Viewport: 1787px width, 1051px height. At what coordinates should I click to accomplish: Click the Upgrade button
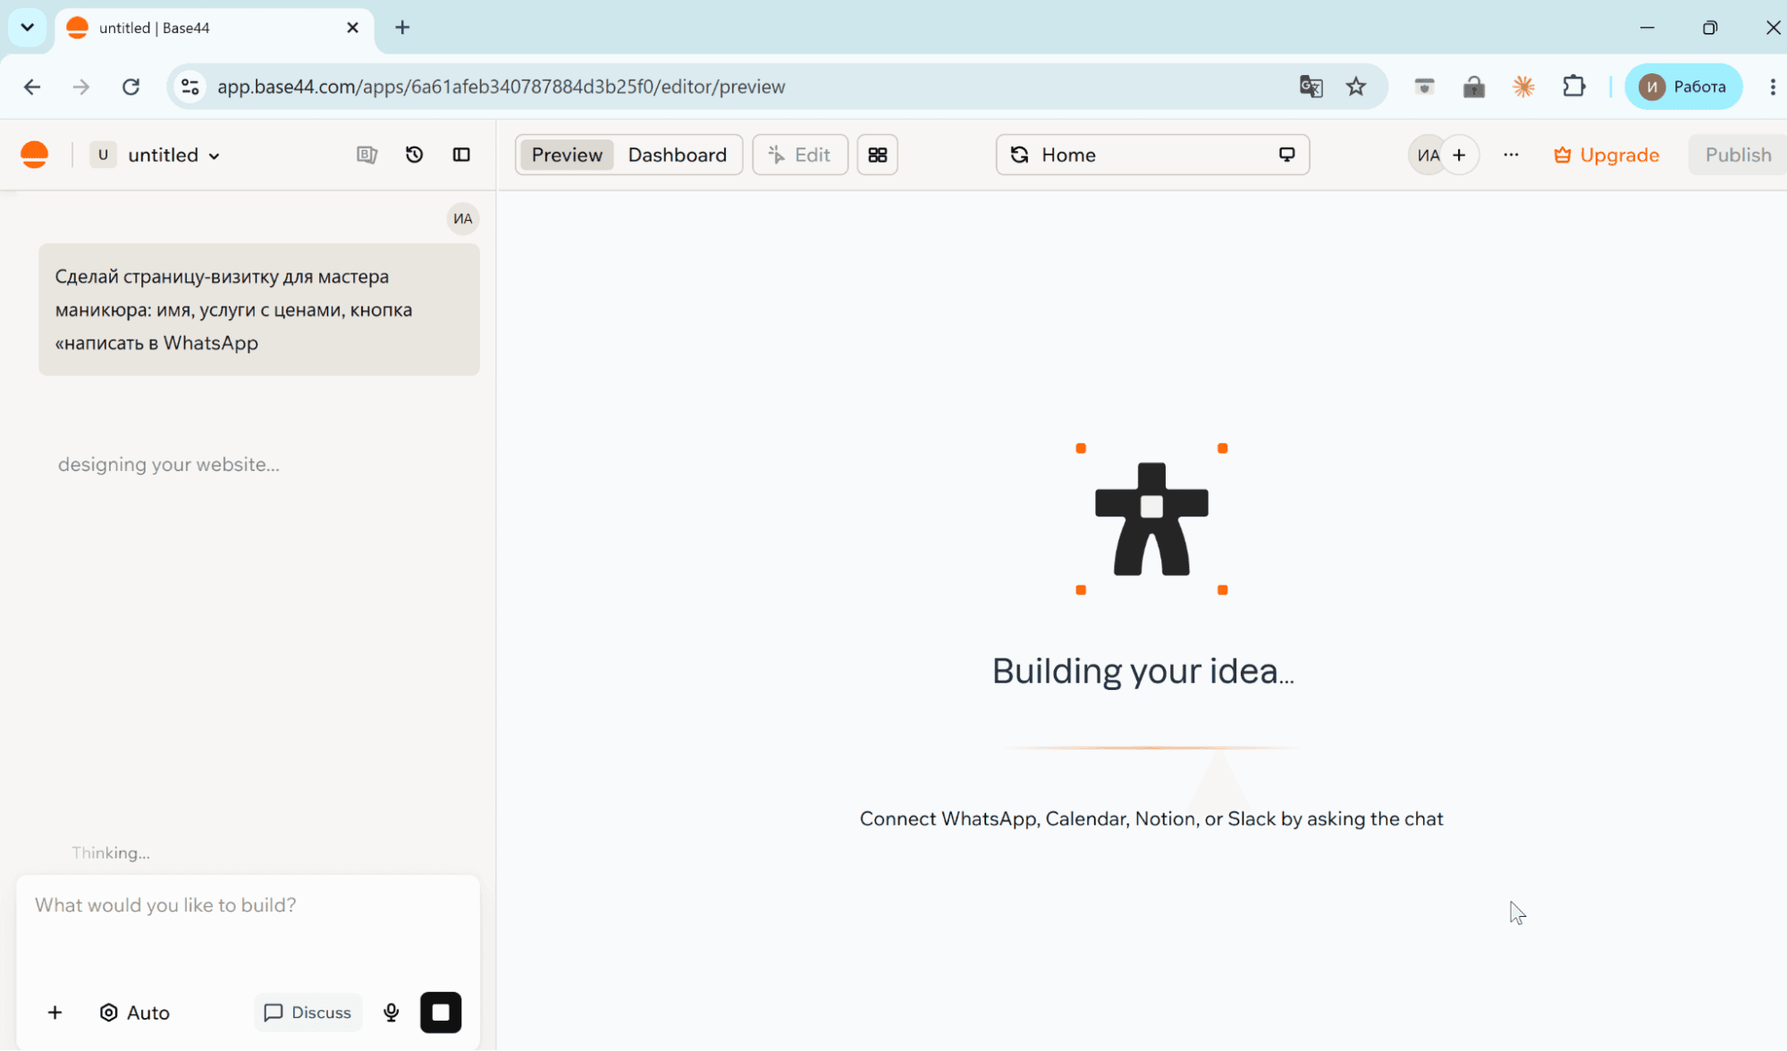(1606, 155)
